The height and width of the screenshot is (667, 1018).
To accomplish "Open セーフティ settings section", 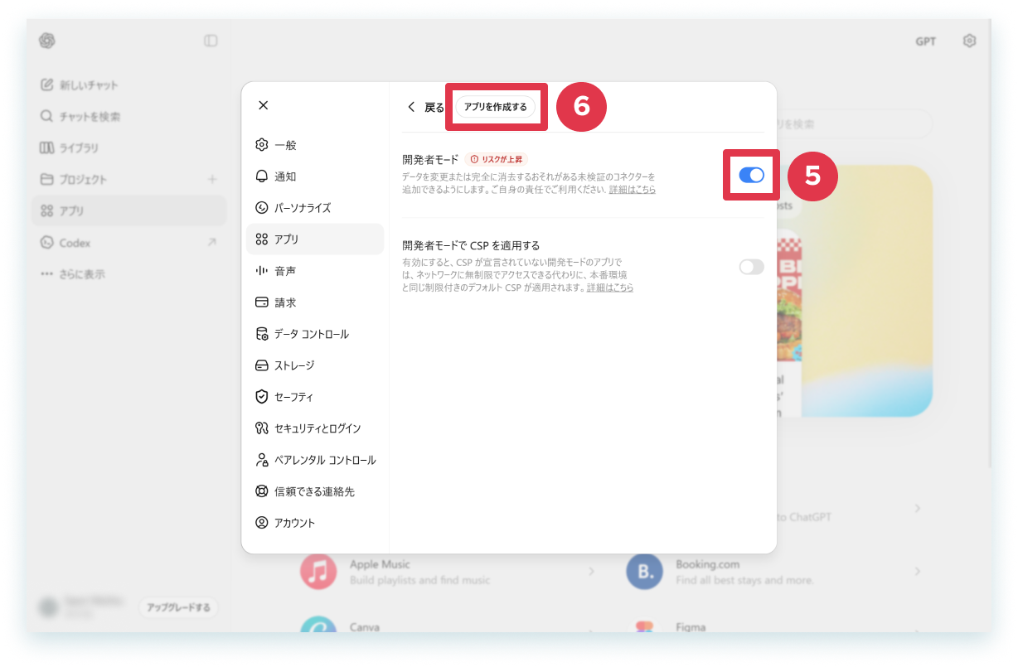I will coord(315,397).
